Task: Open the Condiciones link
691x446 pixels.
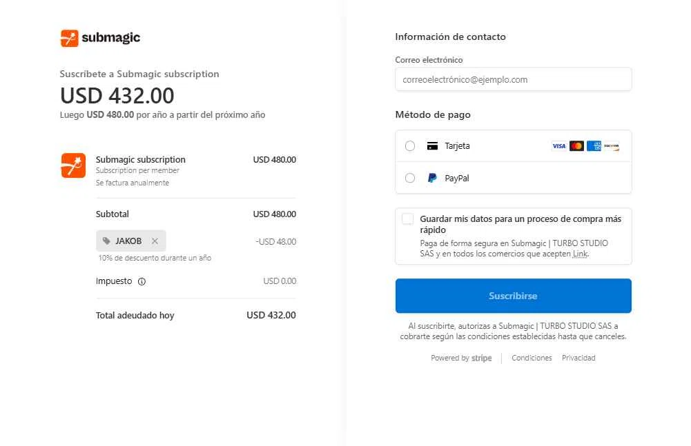Action: point(532,358)
